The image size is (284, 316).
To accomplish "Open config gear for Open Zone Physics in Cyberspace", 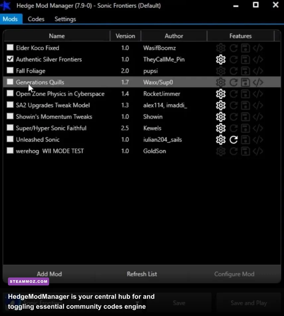I will tap(221, 94).
